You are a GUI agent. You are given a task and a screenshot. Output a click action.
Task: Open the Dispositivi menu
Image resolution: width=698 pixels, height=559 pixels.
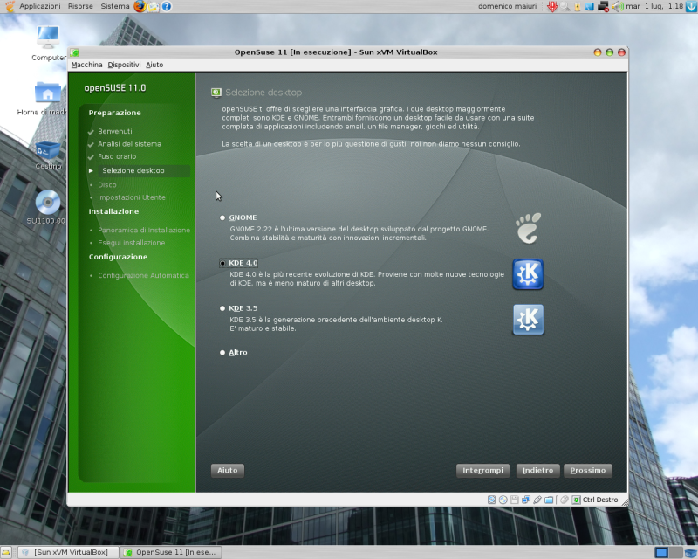click(x=125, y=64)
